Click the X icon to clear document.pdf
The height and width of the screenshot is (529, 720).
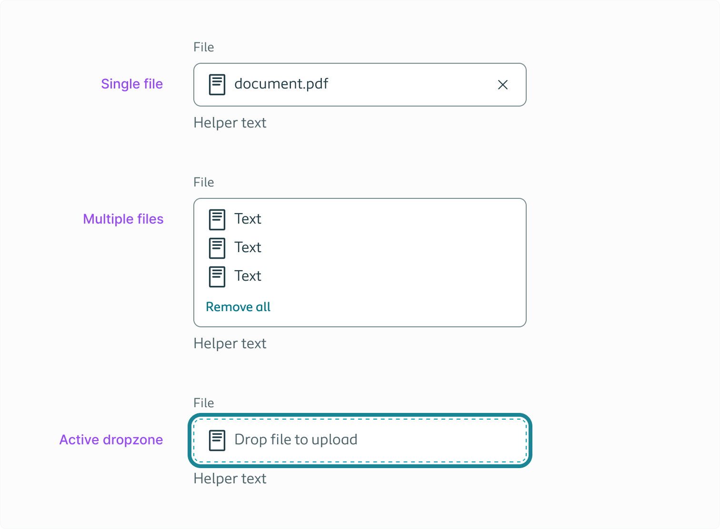tap(503, 85)
